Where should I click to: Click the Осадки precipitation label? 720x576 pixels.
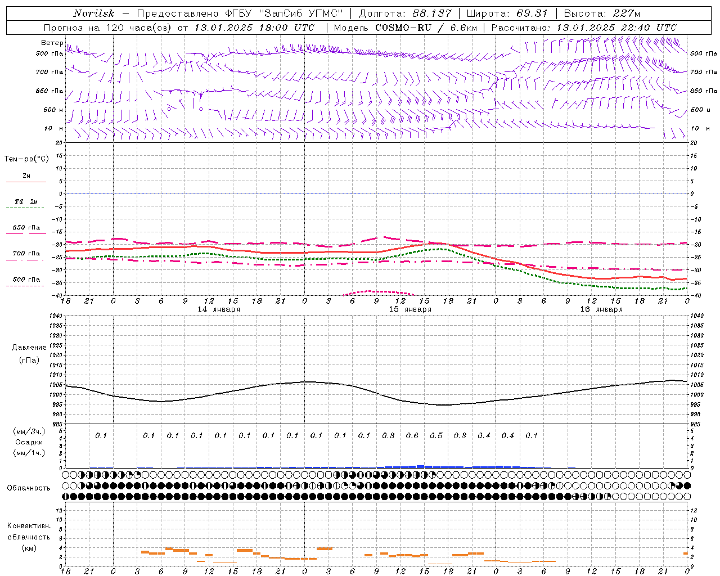(29, 442)
